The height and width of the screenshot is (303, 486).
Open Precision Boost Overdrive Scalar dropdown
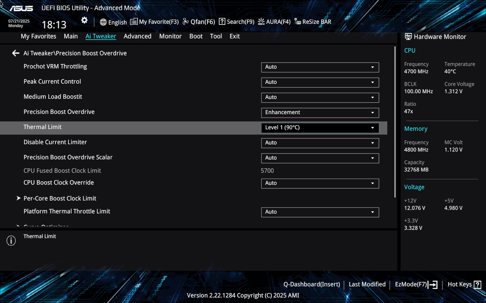[x=320, y=158]
